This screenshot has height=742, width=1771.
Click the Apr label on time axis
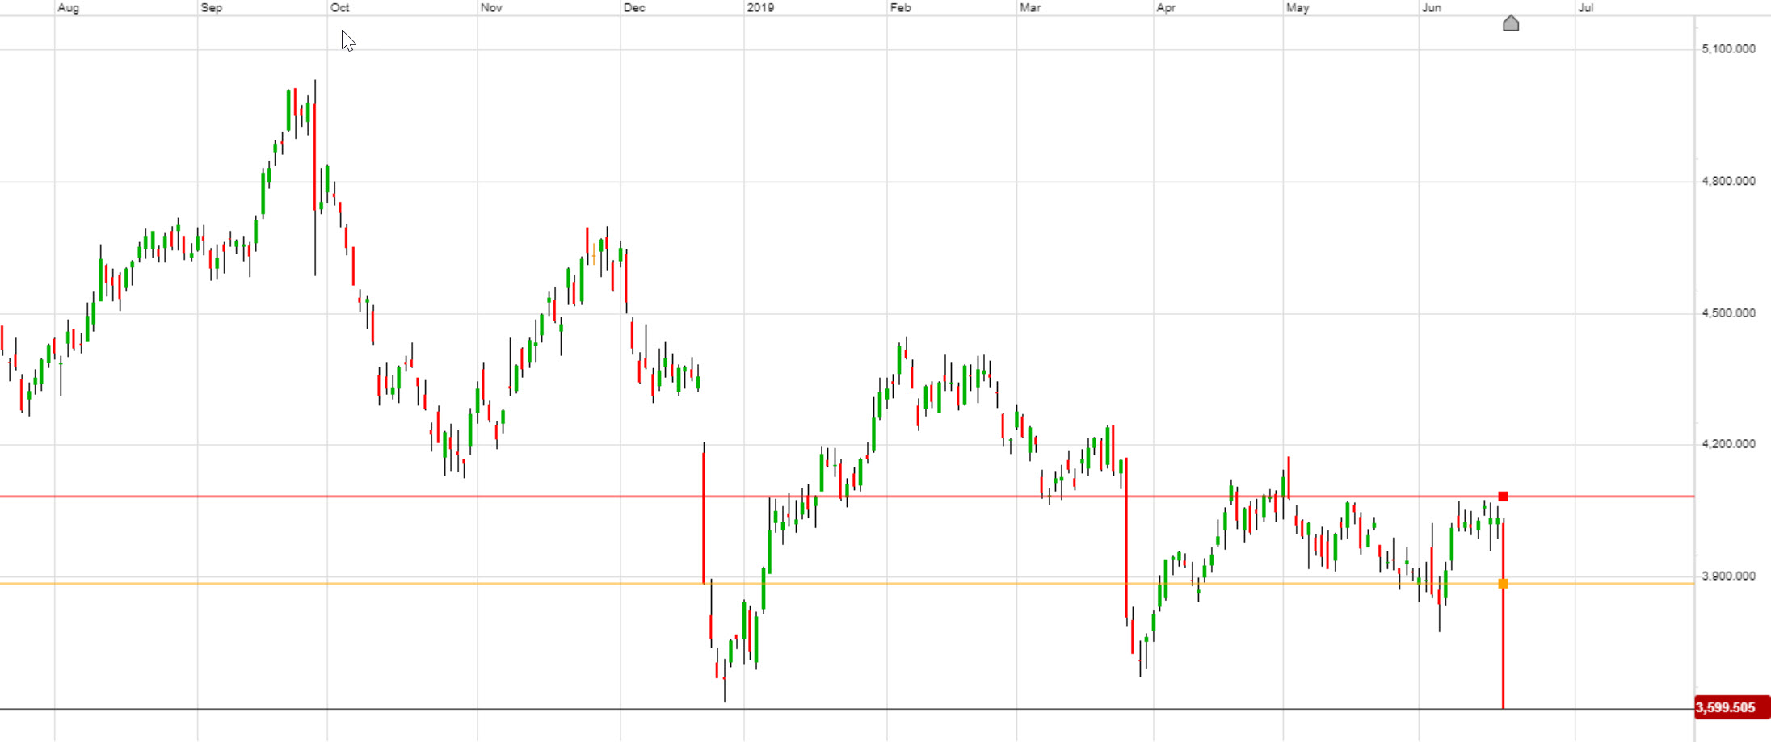1166,8
